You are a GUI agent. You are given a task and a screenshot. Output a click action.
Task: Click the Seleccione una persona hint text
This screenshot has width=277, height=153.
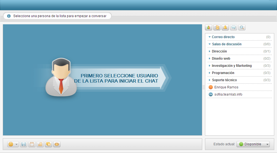[x=60, y=16]
